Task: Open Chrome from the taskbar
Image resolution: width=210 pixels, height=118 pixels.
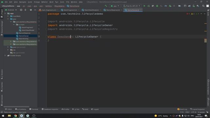Action: 15,116
